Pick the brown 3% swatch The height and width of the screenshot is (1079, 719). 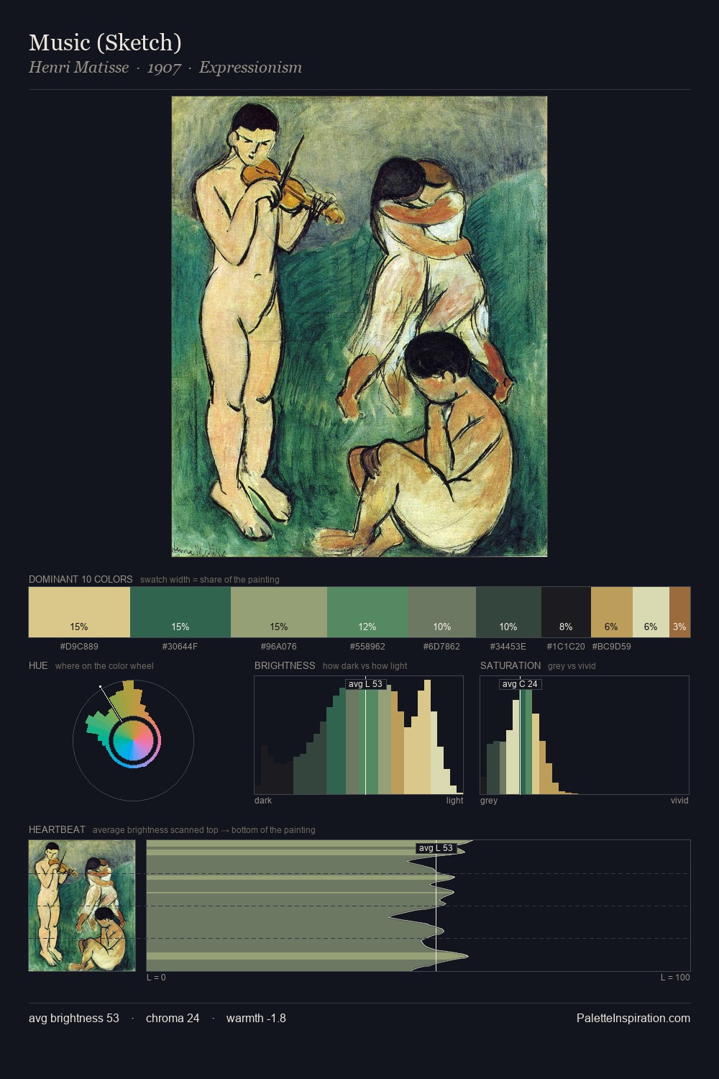tap(679, 612)
